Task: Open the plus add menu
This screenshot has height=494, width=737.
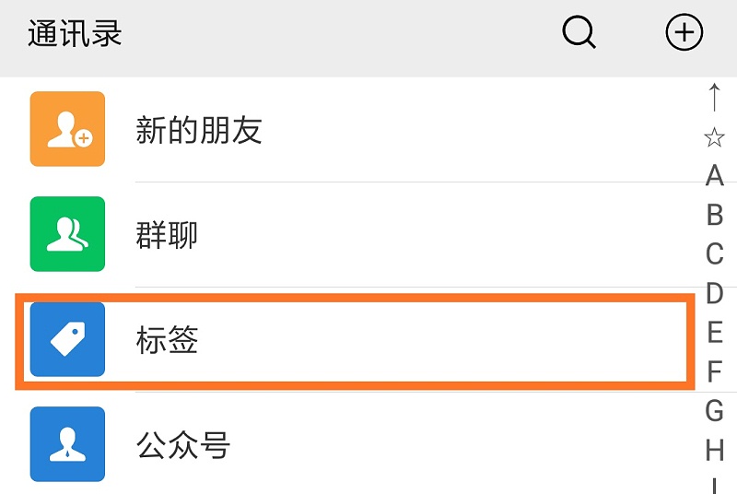Action: (x=684, y=34)
